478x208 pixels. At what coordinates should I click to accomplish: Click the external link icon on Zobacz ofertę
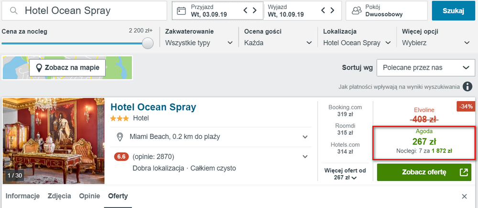tap(463, 172)
